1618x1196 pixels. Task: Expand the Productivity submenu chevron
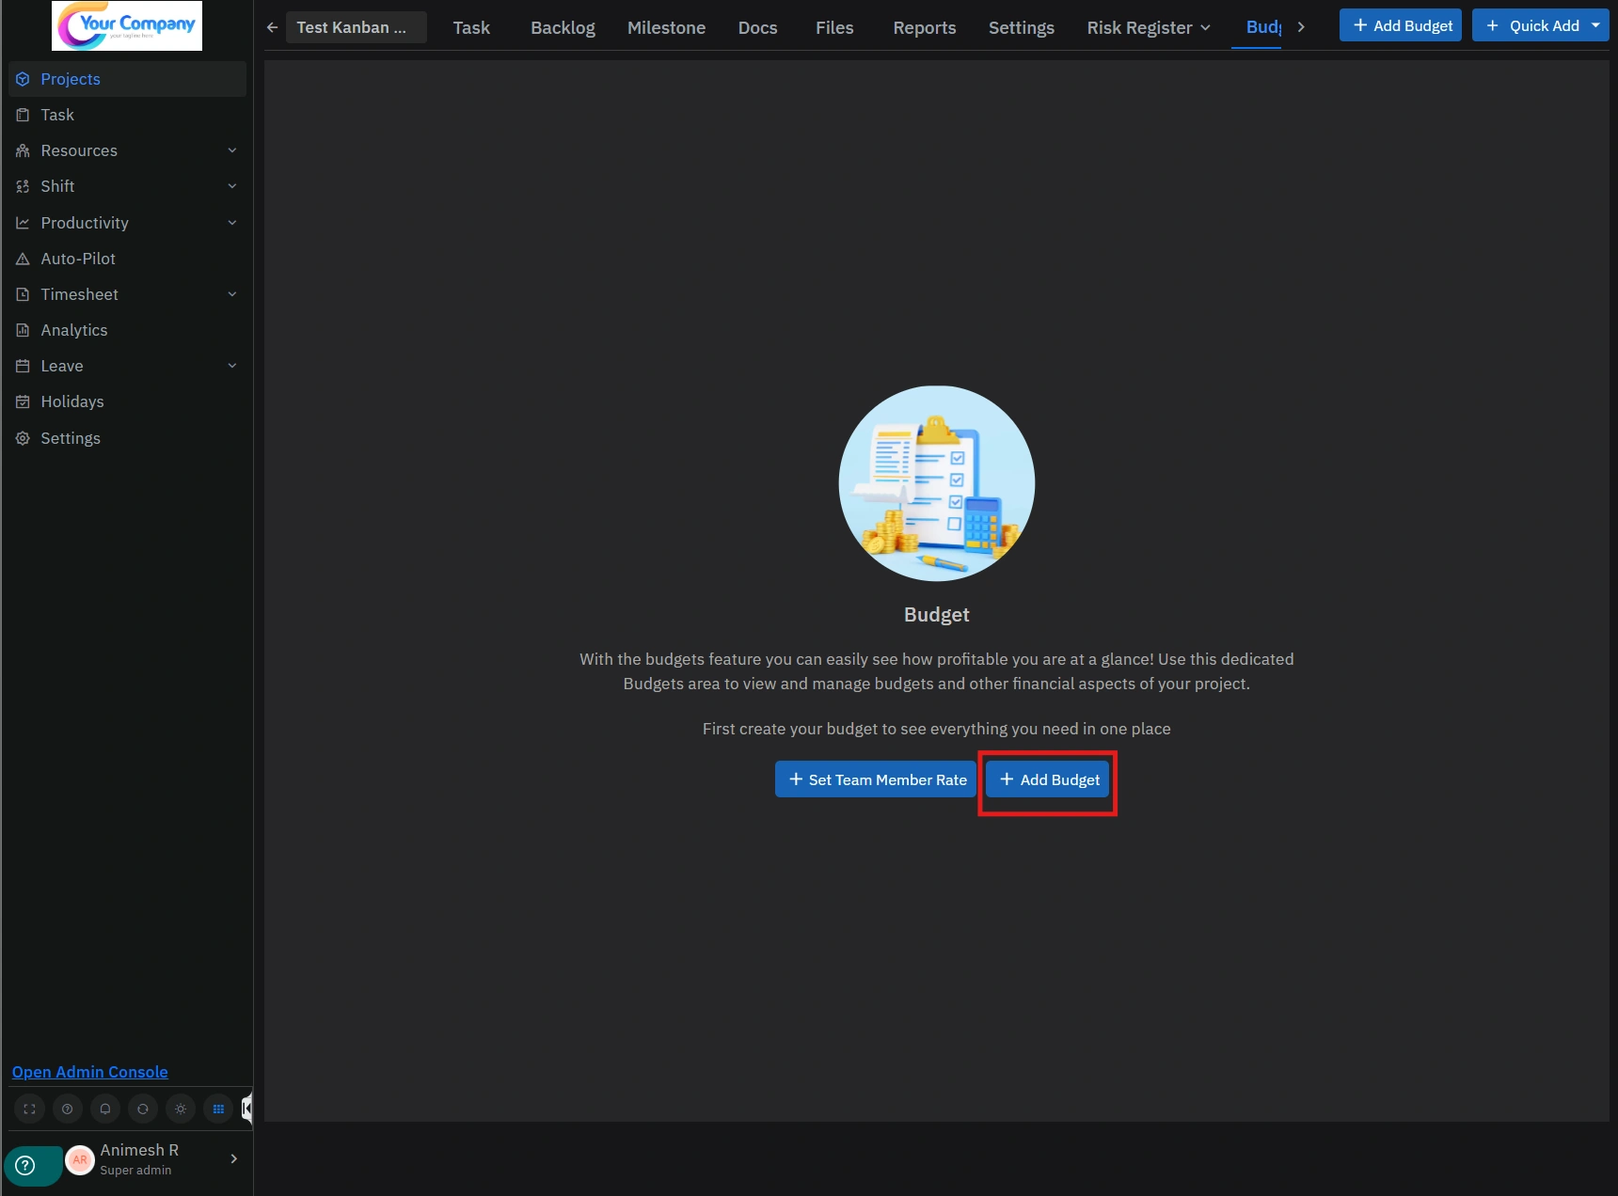[232, 223]
